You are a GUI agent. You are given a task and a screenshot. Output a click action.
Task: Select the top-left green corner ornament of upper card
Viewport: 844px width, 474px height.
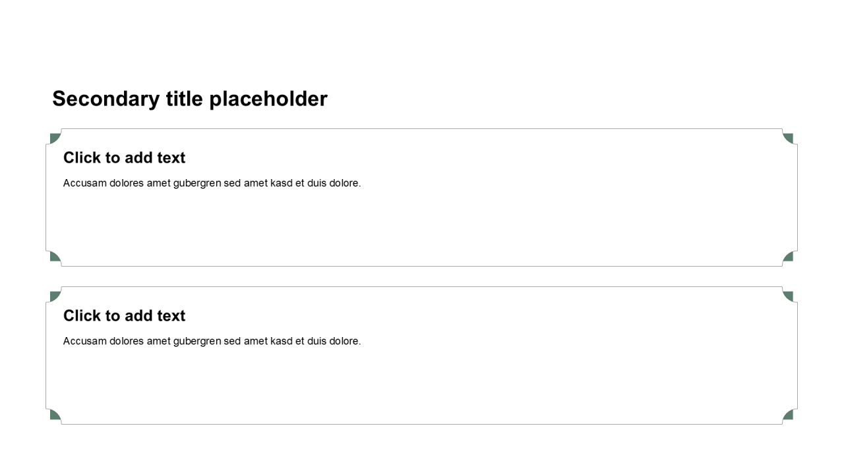(x=55, y=138)
